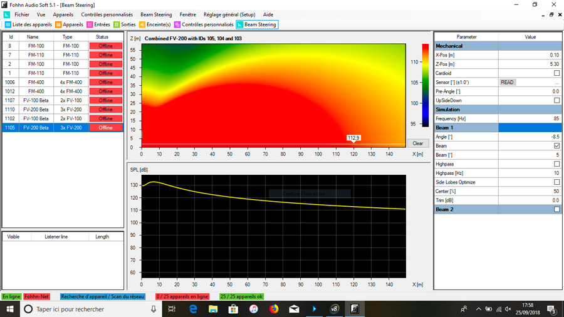Select the Beam Steering toolbar tab
Viewport: 564px width, 317px height.
[257, 24]
